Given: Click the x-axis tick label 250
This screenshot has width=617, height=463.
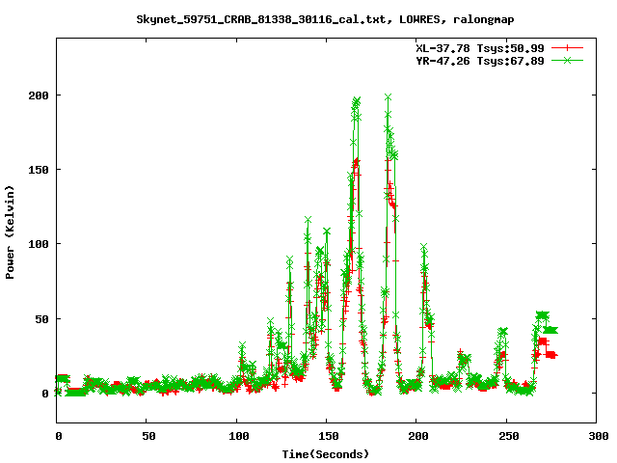Looking at the screenshot, I should pyautogui.click(x=509, y=436).
